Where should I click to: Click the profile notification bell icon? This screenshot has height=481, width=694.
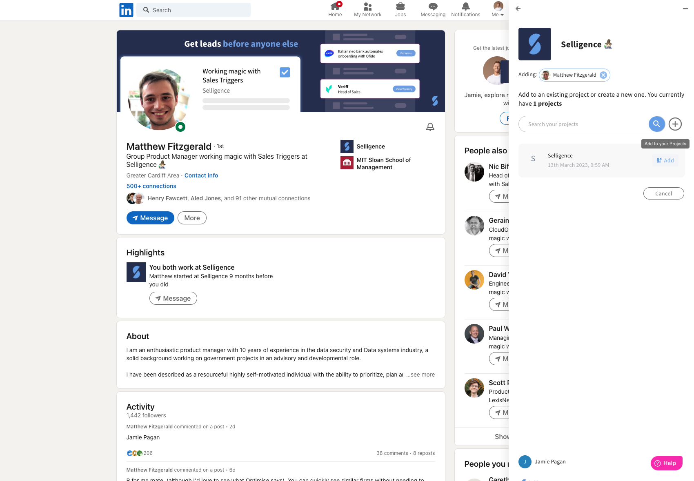click(430, 127)
